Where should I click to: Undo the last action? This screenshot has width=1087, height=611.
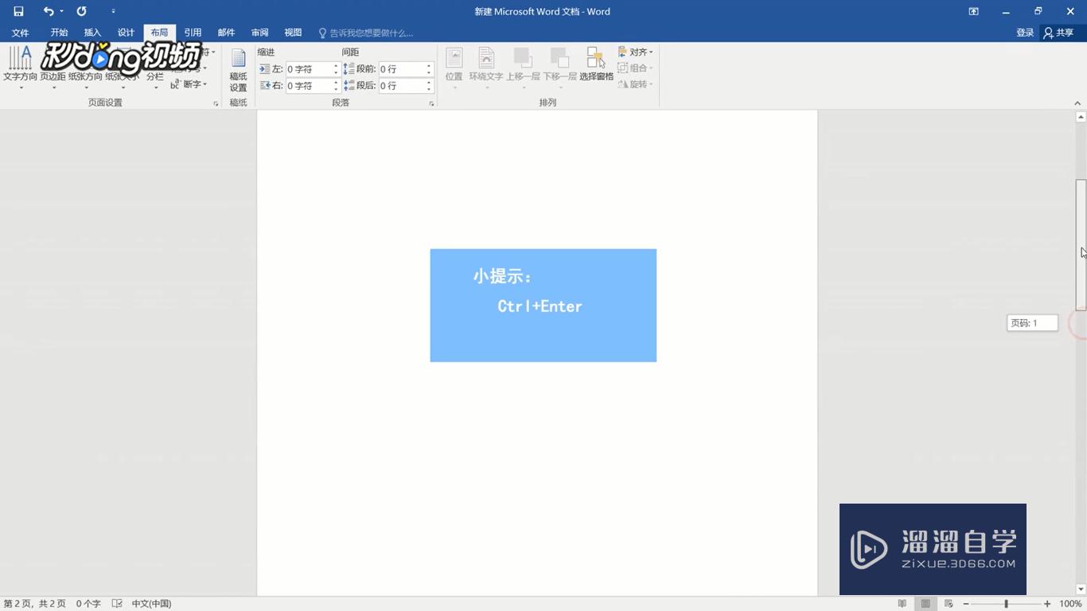click(48, 11)
